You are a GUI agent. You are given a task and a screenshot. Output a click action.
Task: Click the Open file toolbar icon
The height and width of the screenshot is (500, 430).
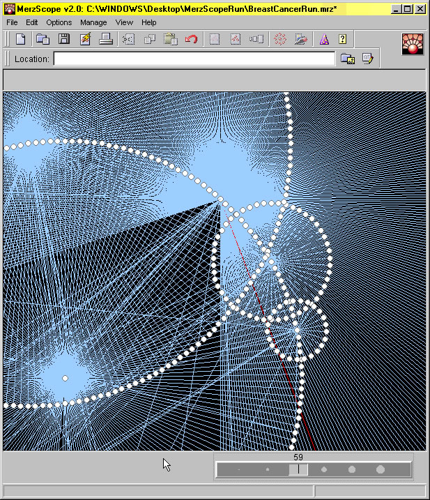[43, 39]
